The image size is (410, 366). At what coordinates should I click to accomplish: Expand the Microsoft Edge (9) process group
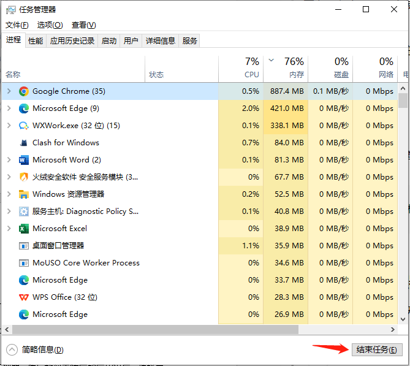(9, 109)
